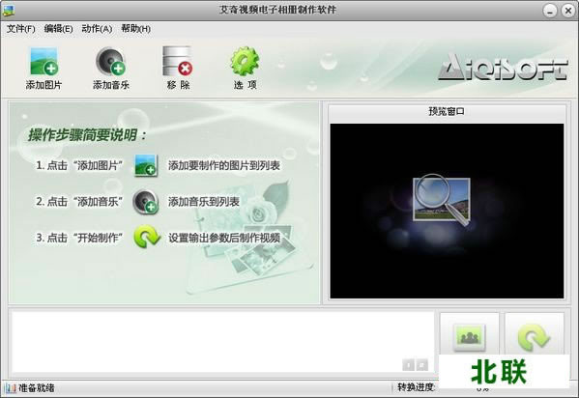Click the photo album button at bottom right
Screen dimensions: 579x398
click(469, 337)
